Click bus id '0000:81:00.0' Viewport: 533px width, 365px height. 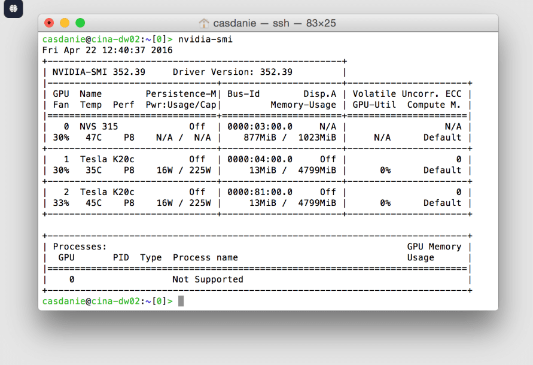pos(260,192)
